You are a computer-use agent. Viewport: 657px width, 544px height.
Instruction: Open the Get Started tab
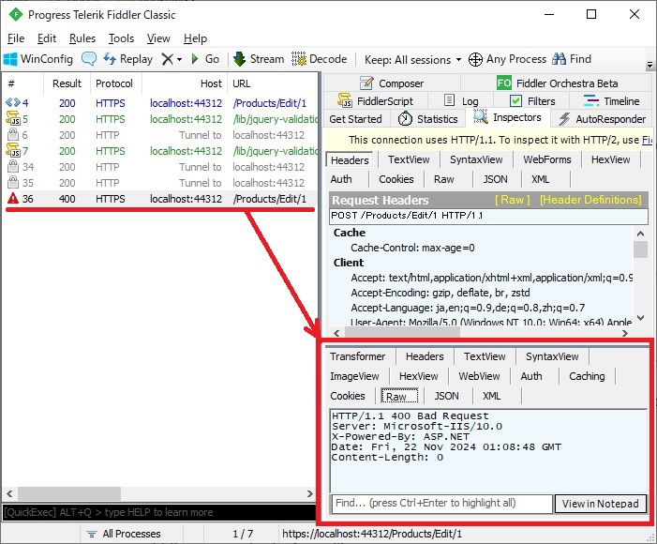pos(356,119)
